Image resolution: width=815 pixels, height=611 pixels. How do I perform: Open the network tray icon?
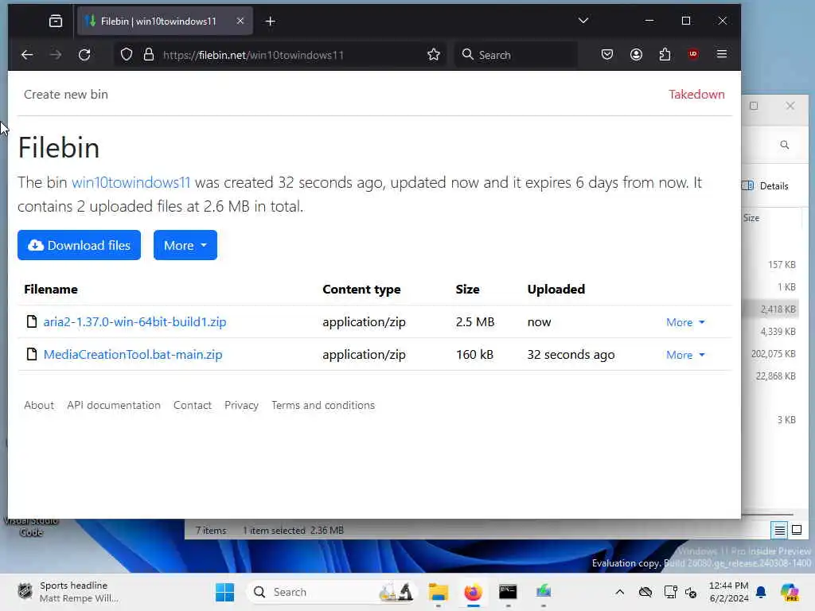point(670,592)
